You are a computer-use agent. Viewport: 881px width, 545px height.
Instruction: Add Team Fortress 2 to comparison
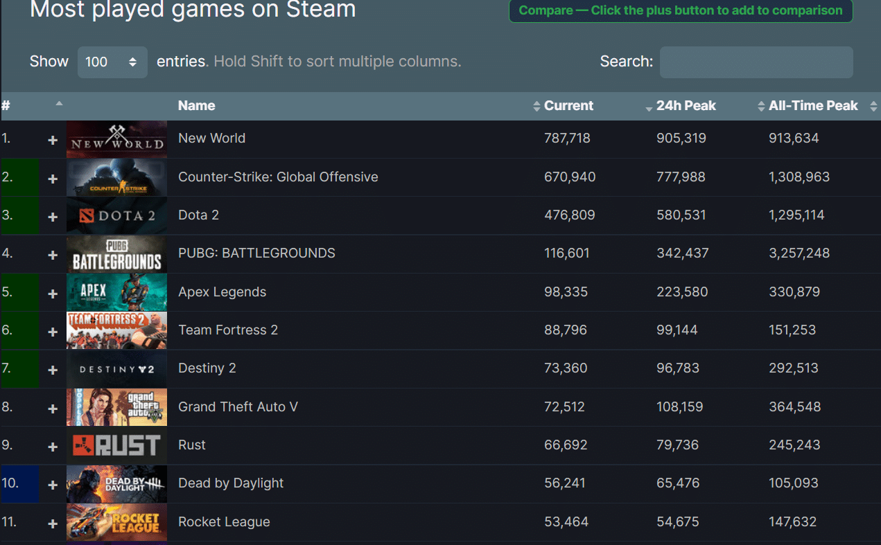[x=52, y=332]
